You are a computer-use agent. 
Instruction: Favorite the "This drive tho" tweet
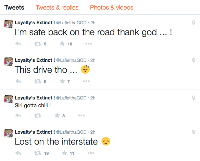tap(62, 81)
